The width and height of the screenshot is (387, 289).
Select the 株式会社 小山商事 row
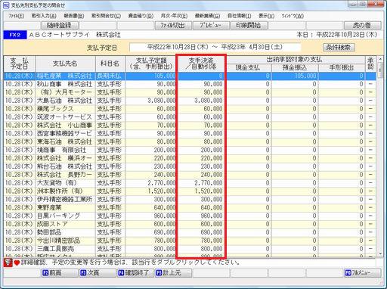click(190, 126)
